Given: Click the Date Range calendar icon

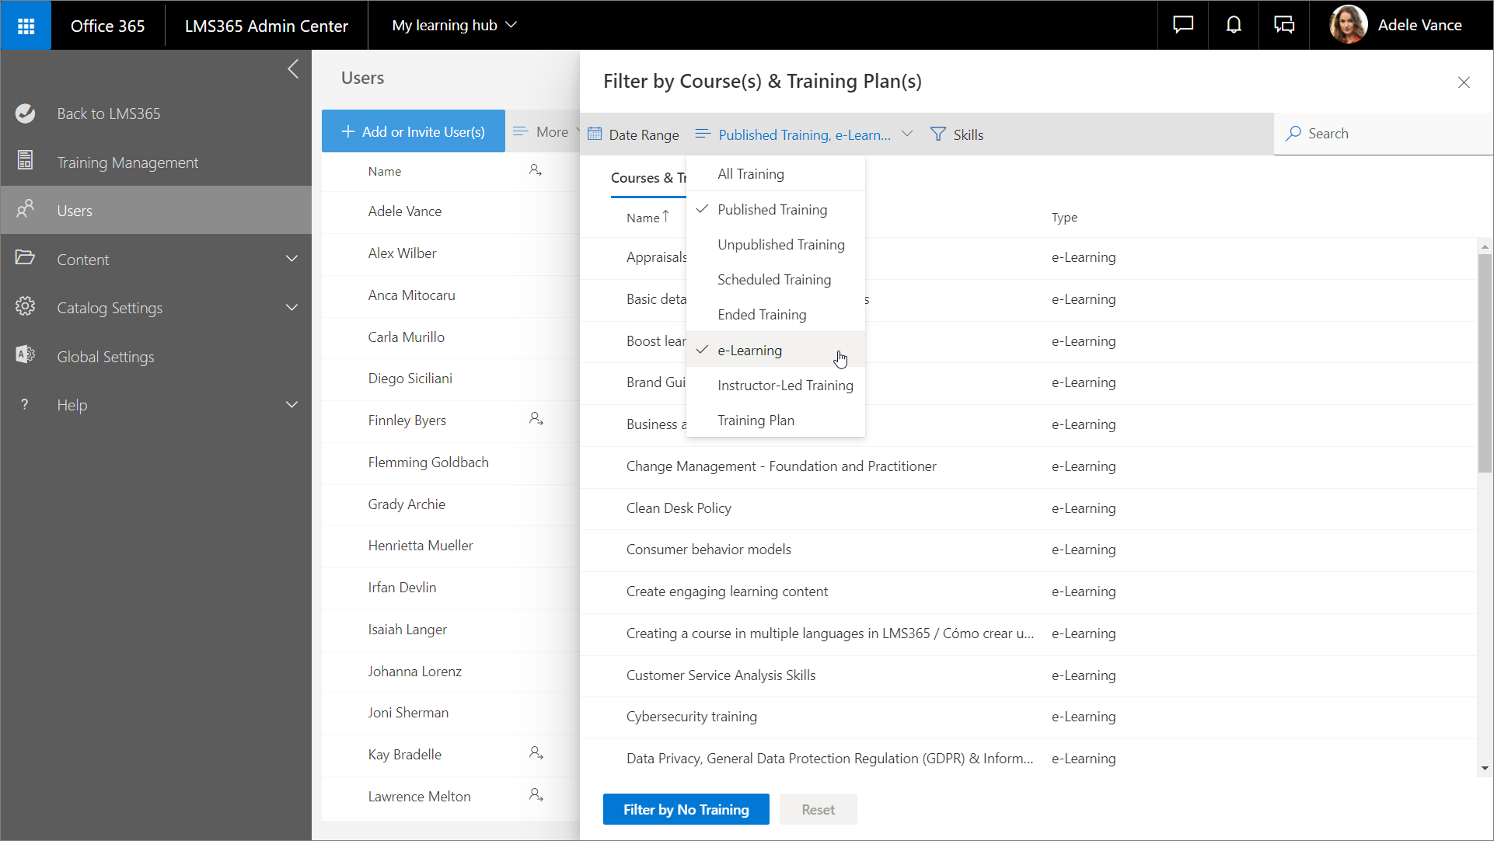Looking at the screenshot, I should [595, 134].
